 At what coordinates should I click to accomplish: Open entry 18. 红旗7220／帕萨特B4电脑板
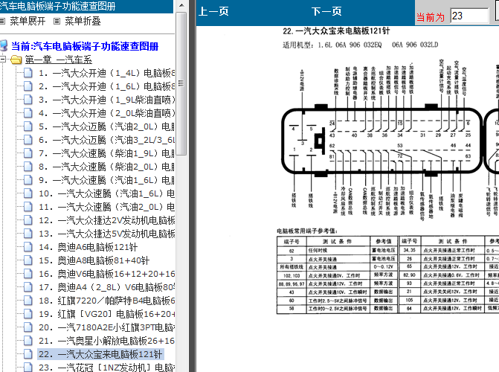click(106, 301)
